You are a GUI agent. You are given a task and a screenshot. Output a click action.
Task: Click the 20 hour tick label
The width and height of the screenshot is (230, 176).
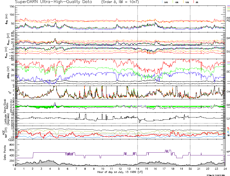click(x=190, y=169)
